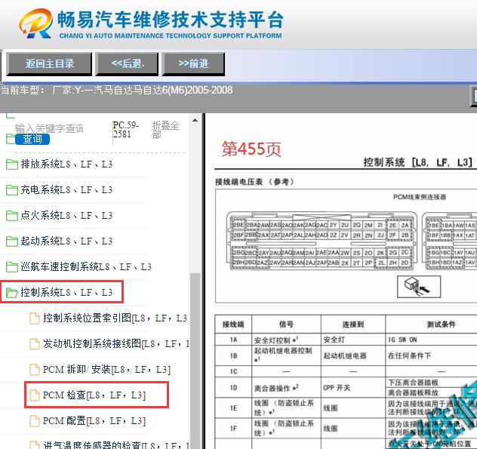The width and height of the screenshot is (477, 449).
Task: Click terminal cell 1E
Action: pos(233,408)
